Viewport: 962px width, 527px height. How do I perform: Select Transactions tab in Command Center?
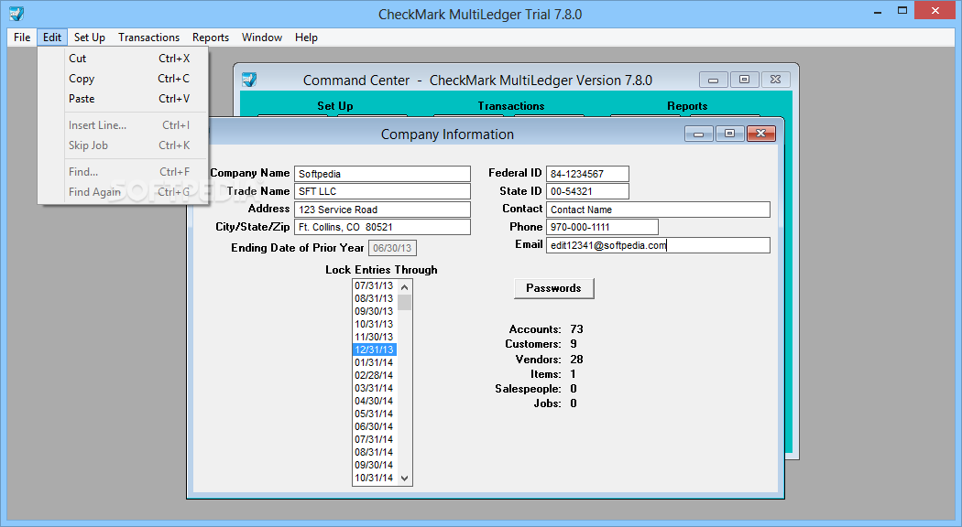511,106
